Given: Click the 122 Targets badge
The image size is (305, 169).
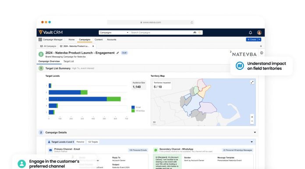Looking at the screenshot, I should (x=93, y=142).
